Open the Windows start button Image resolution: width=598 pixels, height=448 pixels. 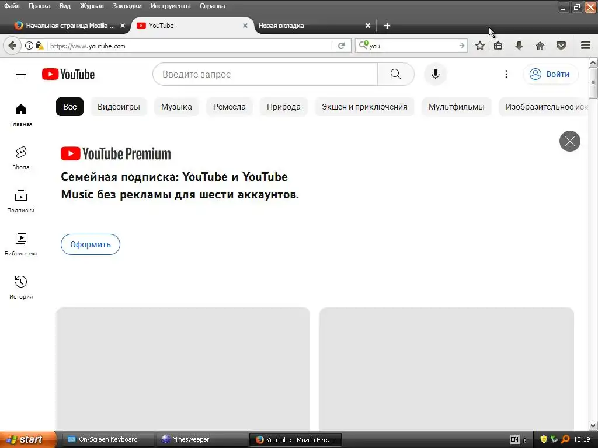pos(28,439)
